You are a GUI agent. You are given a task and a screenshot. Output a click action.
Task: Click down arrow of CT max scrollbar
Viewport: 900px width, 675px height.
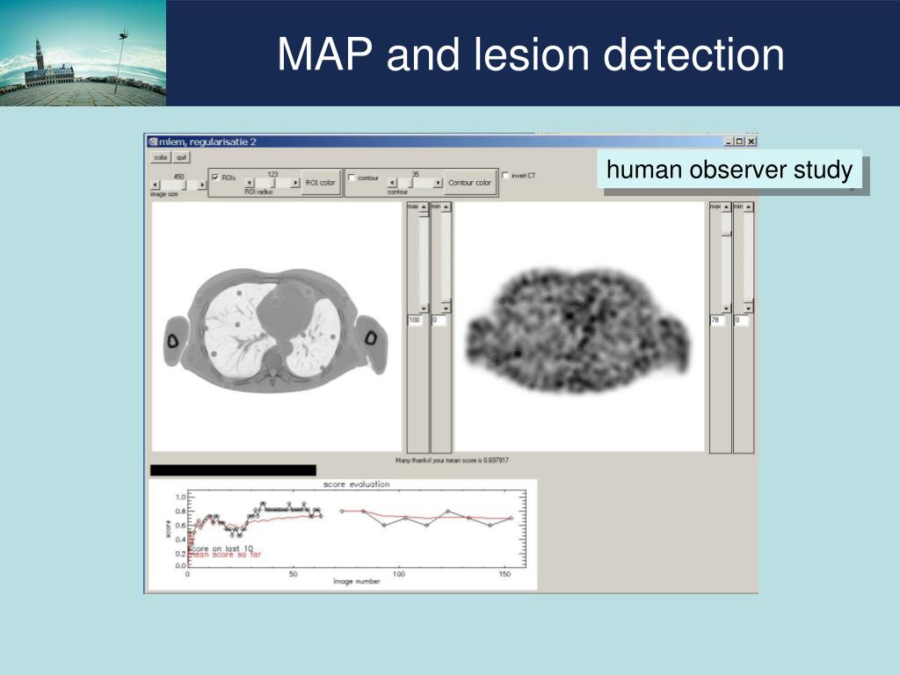click(x=424, y=308)
